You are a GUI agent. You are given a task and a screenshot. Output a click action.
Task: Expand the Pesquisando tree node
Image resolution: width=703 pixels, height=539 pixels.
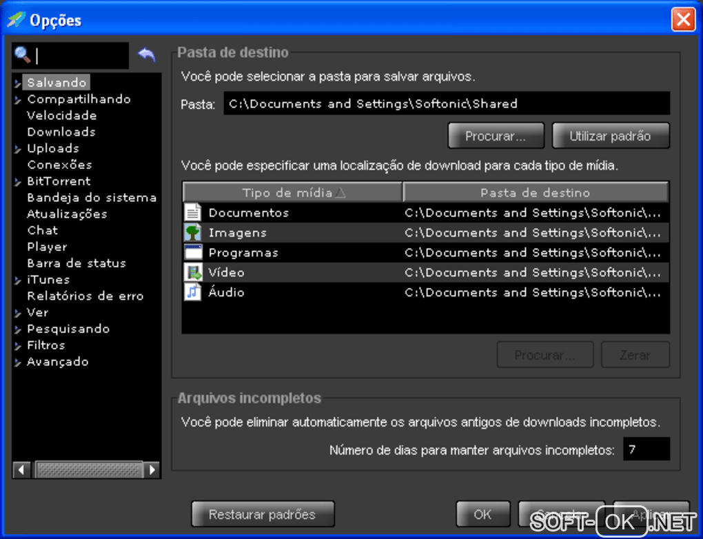click(17, 329)
